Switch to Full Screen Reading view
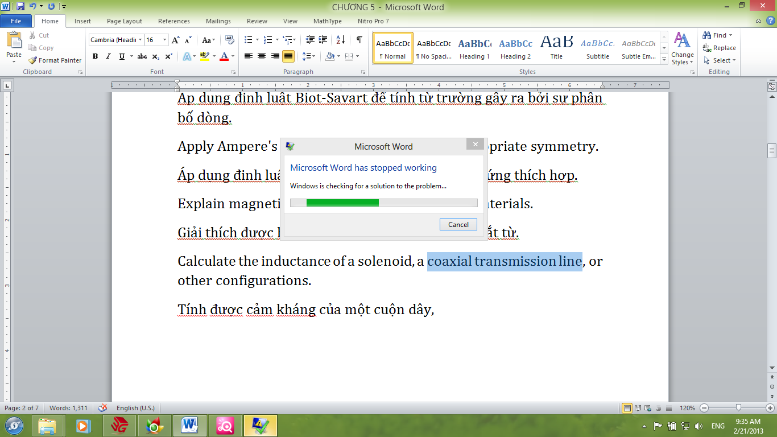The width and height of the screenshot is (777, 437). pyautogui.click(x=637, y=408)
